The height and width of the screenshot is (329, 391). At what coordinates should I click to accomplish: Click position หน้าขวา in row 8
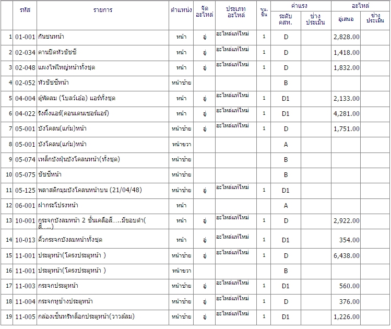coord(182,145)
